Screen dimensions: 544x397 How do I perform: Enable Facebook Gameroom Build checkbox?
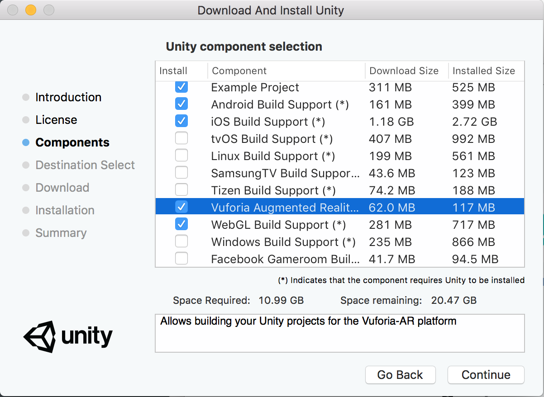(181, 259)
